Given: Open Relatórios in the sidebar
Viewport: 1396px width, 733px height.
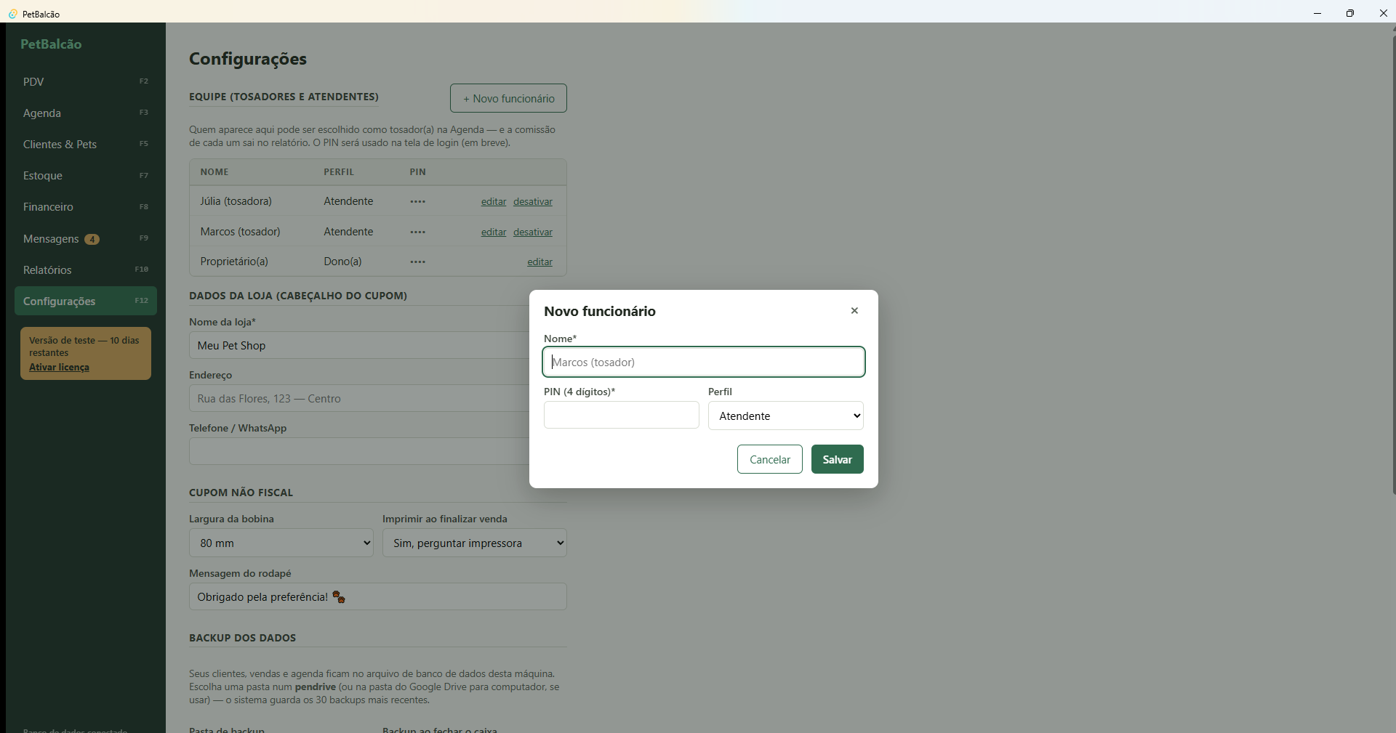Looking at the screenshot, I should click(x=86, y=270).
